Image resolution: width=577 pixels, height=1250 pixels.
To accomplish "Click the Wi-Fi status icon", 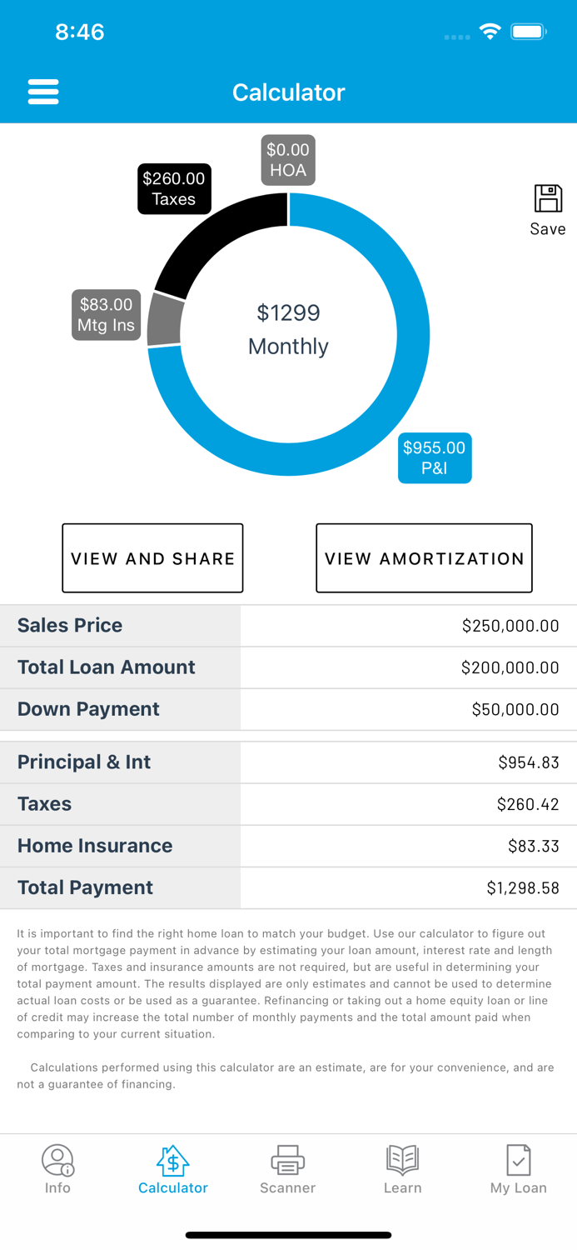I will click(x=490, y=31).
